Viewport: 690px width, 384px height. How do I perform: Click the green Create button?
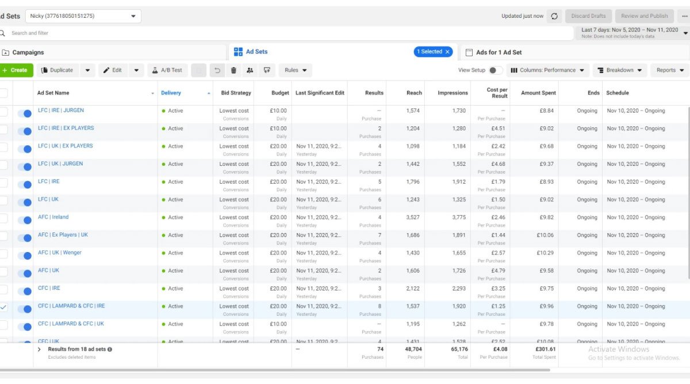coord(16,71)
